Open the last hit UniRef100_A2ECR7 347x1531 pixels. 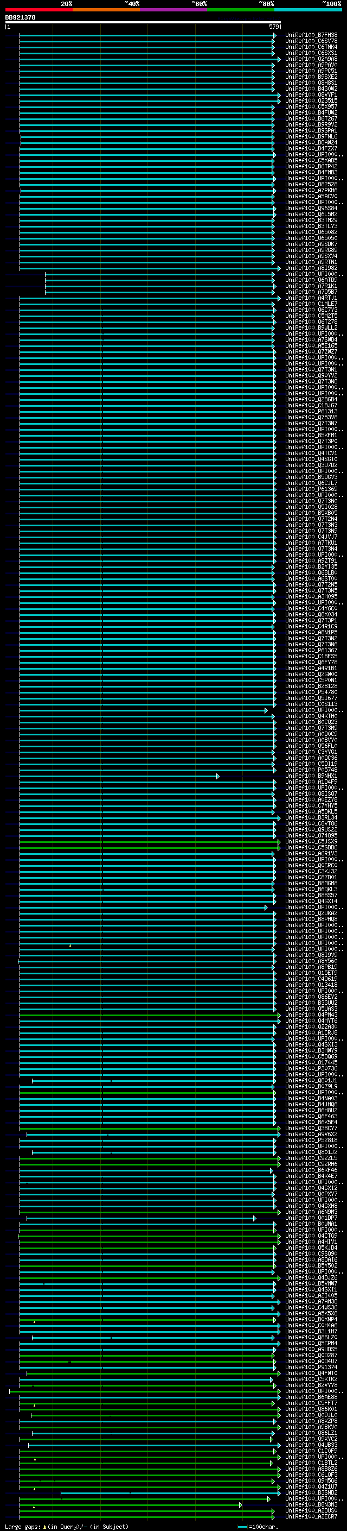pos(311,1517)
